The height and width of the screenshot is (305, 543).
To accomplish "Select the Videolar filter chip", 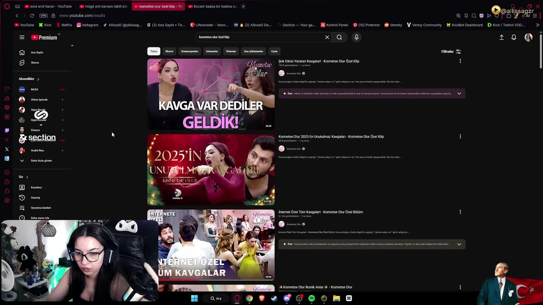I will pos(231,51).
